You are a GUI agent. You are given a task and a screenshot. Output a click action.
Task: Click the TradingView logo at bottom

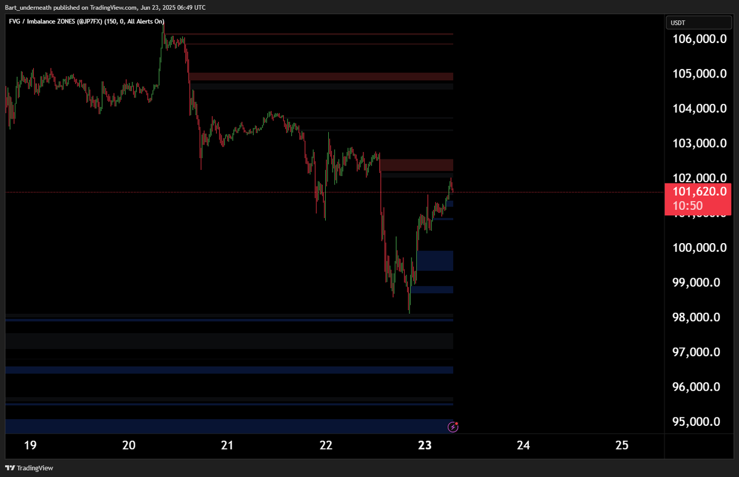tap(29, 468)
